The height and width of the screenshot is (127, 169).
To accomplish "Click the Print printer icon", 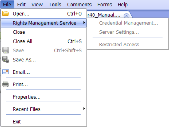I will (x=6, y=84).
